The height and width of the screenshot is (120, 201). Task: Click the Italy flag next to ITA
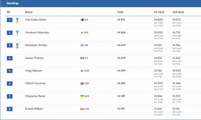[x=82, y=58]
